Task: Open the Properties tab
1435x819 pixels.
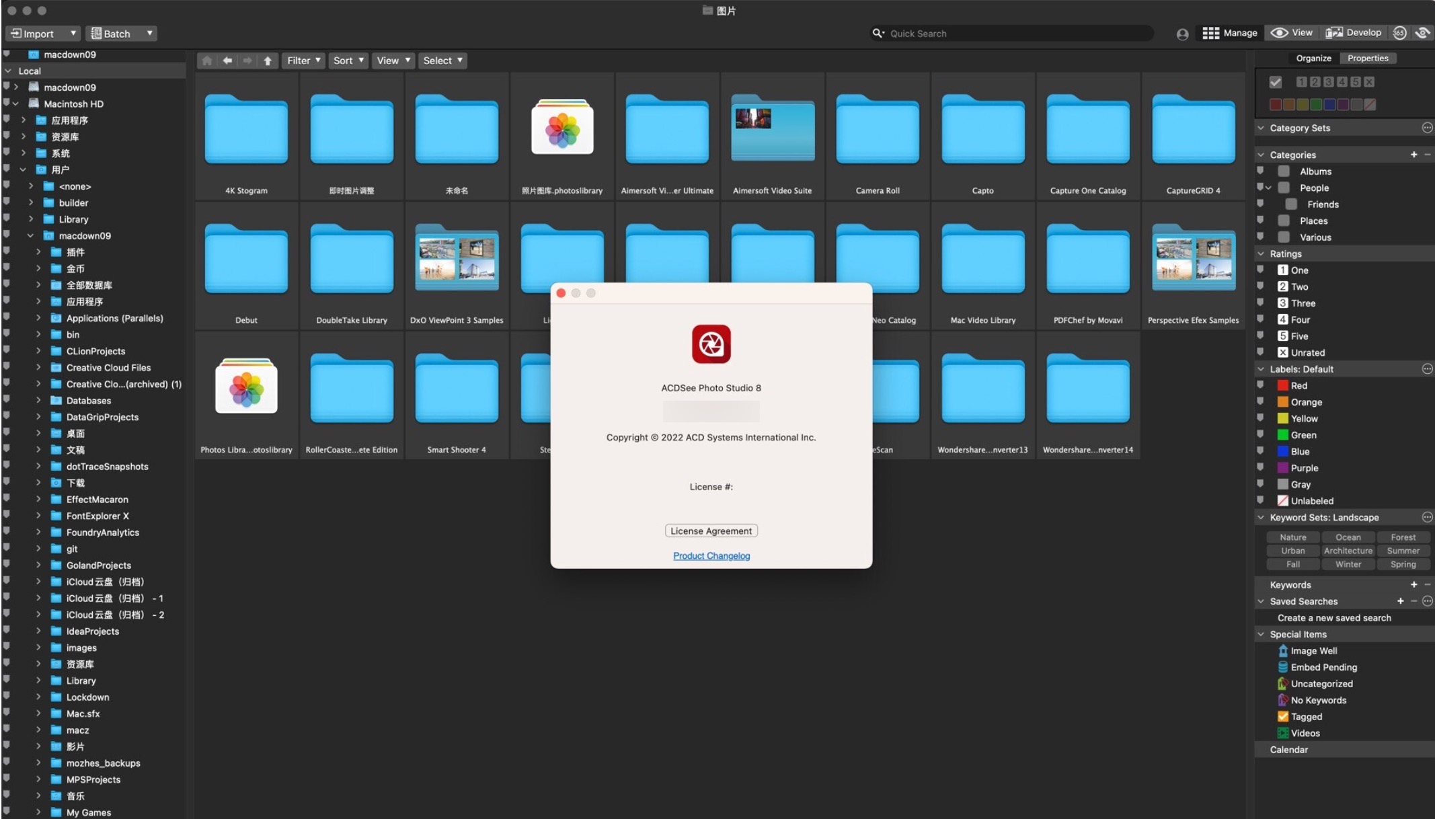Action: (x=1368, y=58)
